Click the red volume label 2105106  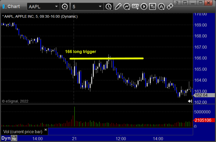[204, 120]
